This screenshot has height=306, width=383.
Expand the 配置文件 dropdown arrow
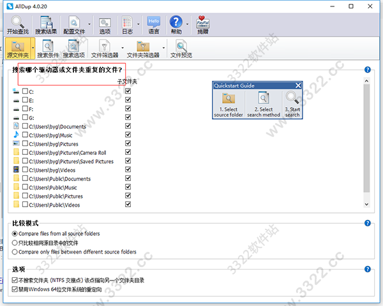tap(89, 24)
